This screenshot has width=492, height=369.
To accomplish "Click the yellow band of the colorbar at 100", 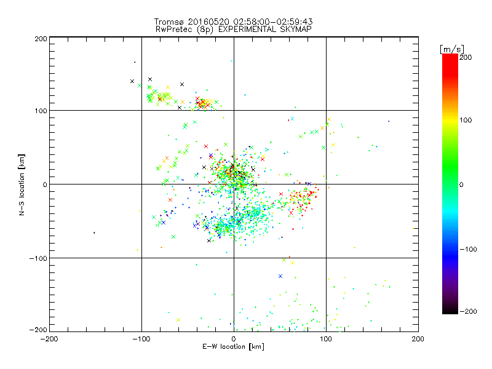I will [450, 120].
